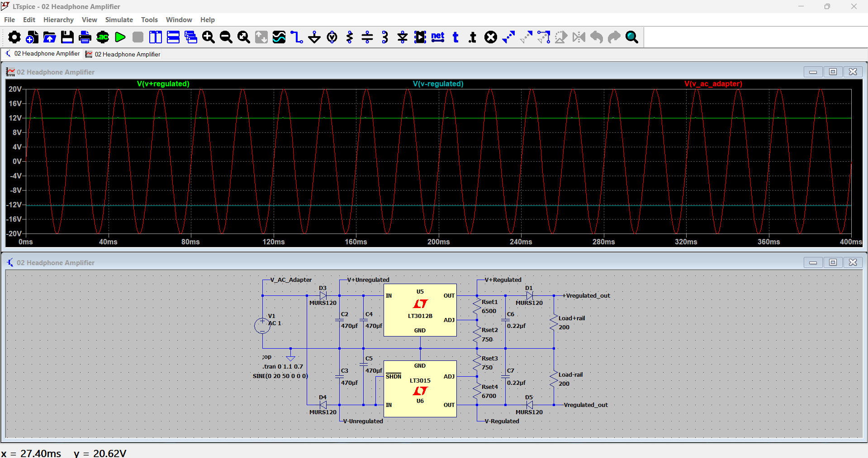Click the D3 MURS120 diode label
This screenshot has height=458, width=868.
[323, 303]
